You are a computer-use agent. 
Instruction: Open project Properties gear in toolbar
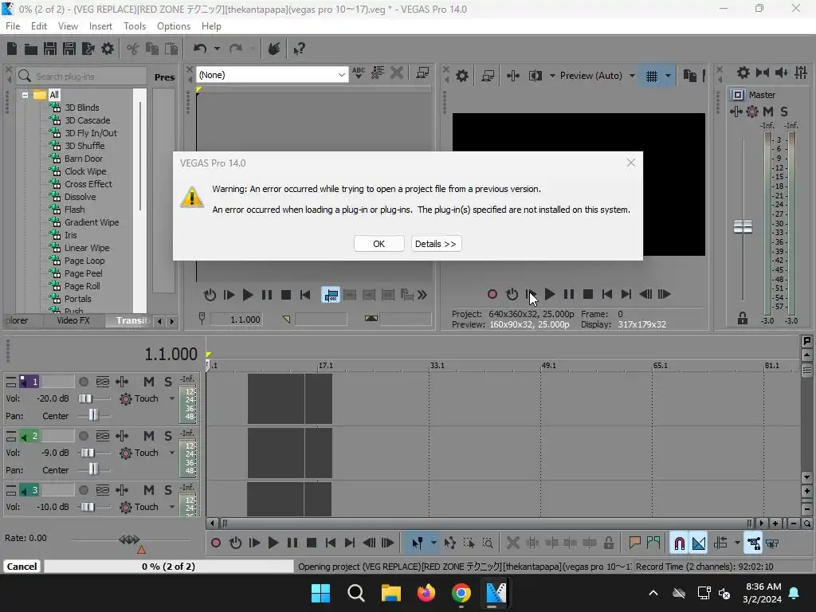click(108, 49)
